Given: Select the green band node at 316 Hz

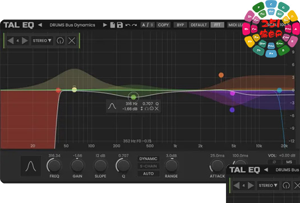Looking at the screenshot, I should click(x=133, y=97).
